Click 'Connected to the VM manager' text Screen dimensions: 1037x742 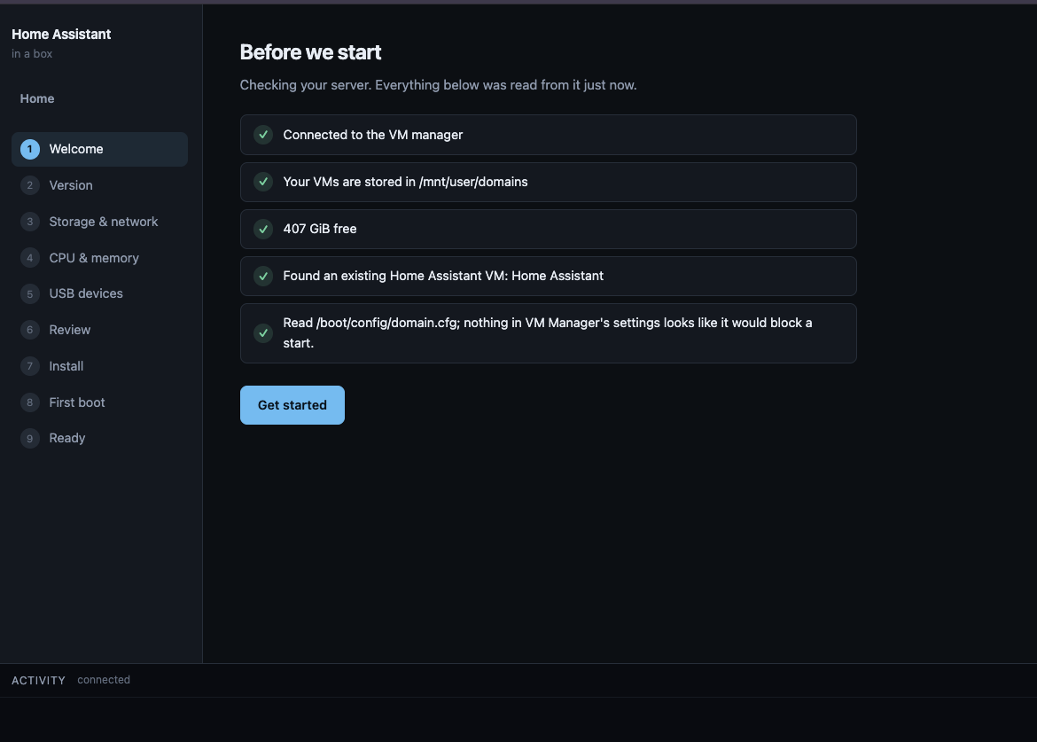[373, 135]
